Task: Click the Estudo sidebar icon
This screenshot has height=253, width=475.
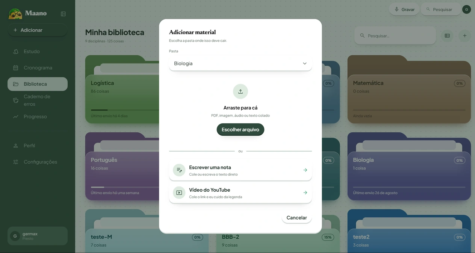Action: pyautogui.click(x=16, y=52)
